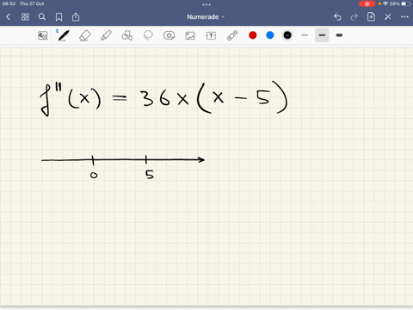This screenshot has height=310, width=413.
Task: Tap the red screen recording indicator
Action: point(367,3)
